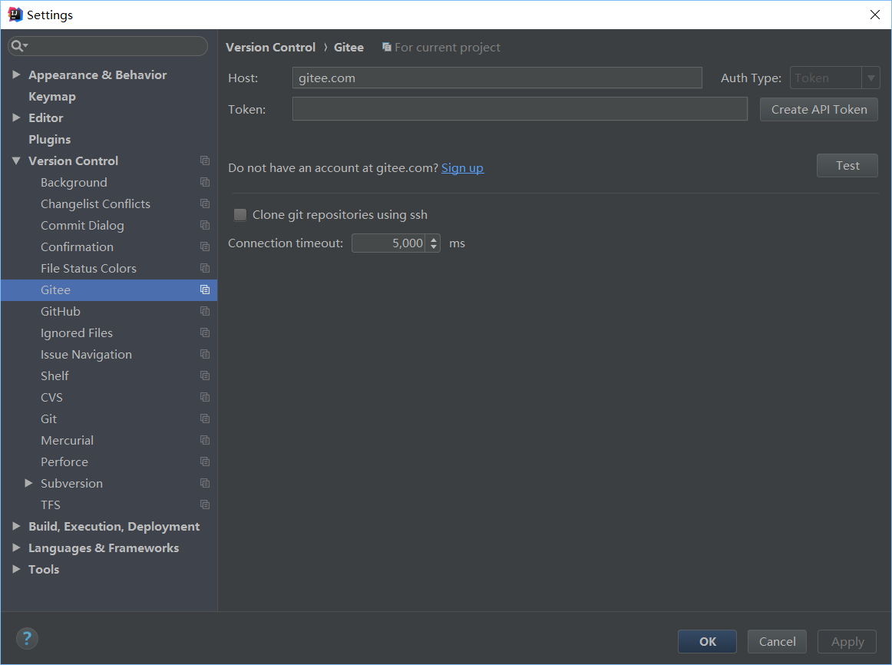Click the Apply button
The height and width of the screenshot is (665, 892).
tap(847, 642)
